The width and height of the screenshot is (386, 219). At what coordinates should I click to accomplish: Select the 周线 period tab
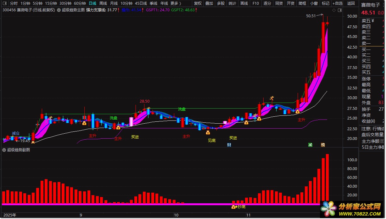[x=103, y=3]
